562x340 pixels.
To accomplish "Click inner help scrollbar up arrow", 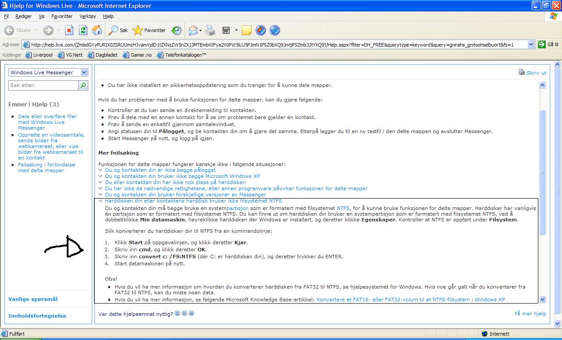I will coord(542,85).
